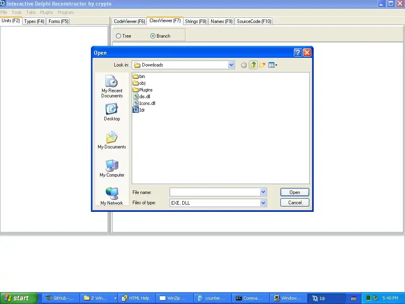The width and height of the screenshot is (405, 304).
Task: Switch to GitHub taskbar window
Action: tap(61, 298)
